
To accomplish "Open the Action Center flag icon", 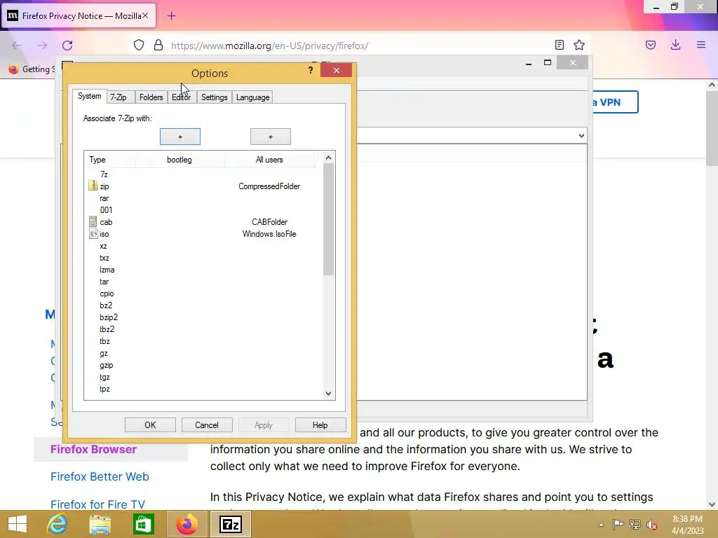I will click(x=618, y=525).
